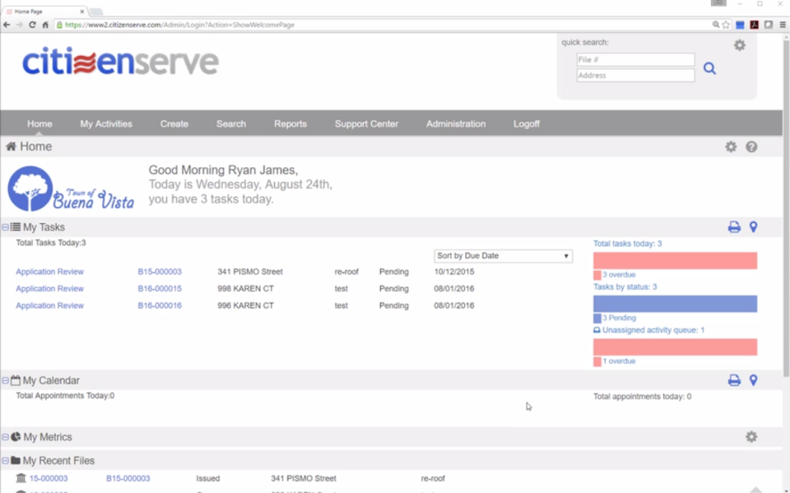Click the Help question mark icon
The width and height of the screenshot is (790, 493).
pos(751,147)
